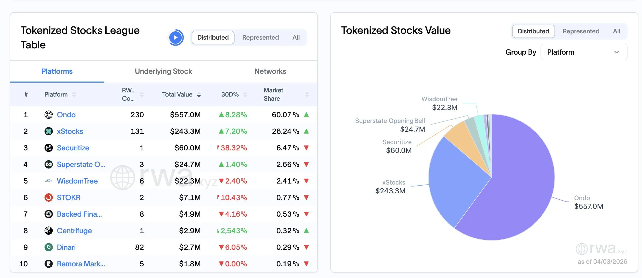Screen dimensions: 642x278
Task: Click the blue xStocks pie segment
Action: [x=456, y=181]
